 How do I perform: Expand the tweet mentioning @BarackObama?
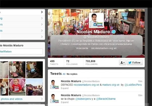[x=65, y=102]
